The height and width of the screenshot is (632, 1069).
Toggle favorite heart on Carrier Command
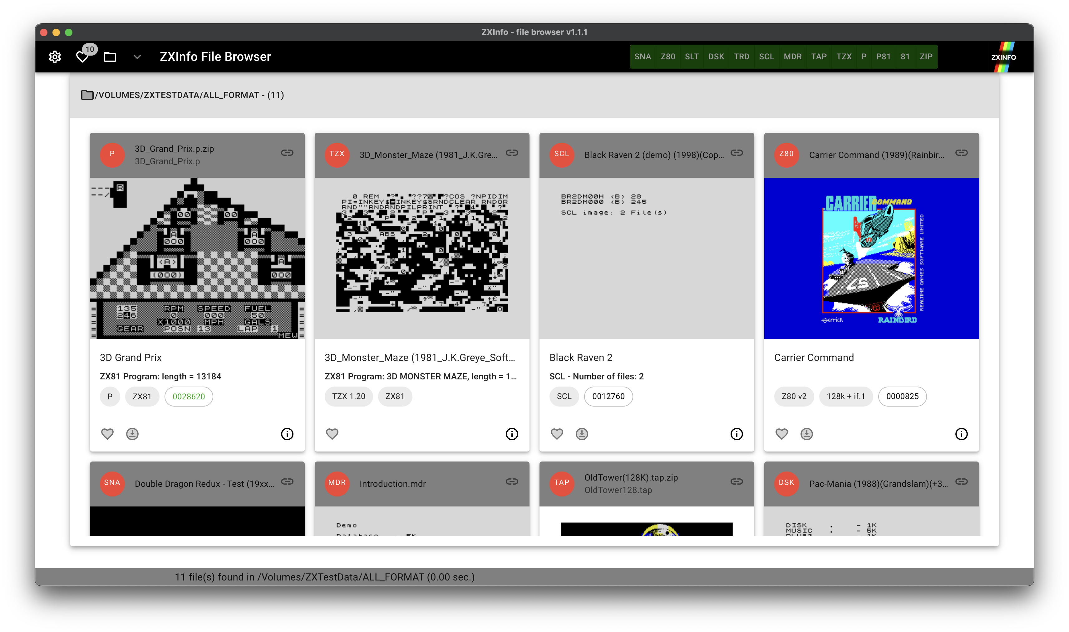coord(781,433)
